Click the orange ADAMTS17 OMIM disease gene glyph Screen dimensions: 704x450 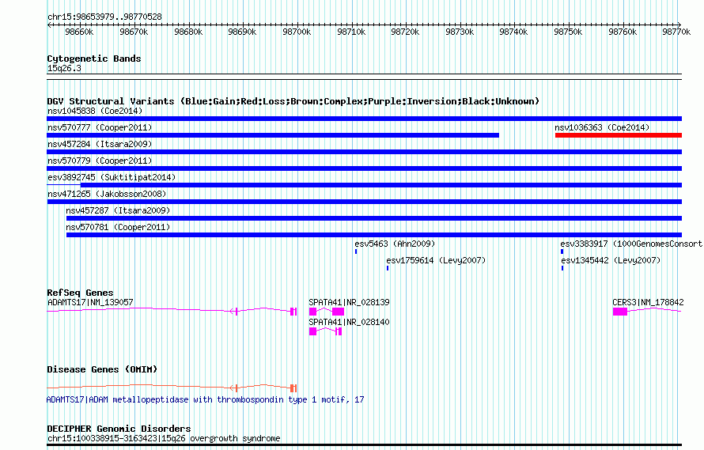[x=172, y=387]
